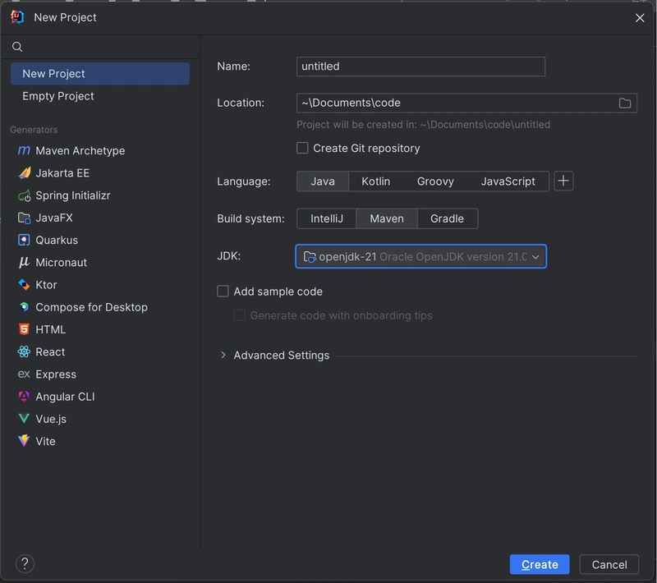Select the Ktor generator icon
The image size is (657, 583).
point(24,285)
